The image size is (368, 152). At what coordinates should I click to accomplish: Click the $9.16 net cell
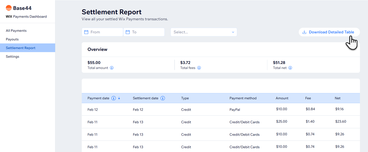pyautogui.click(x=340, y=109)
